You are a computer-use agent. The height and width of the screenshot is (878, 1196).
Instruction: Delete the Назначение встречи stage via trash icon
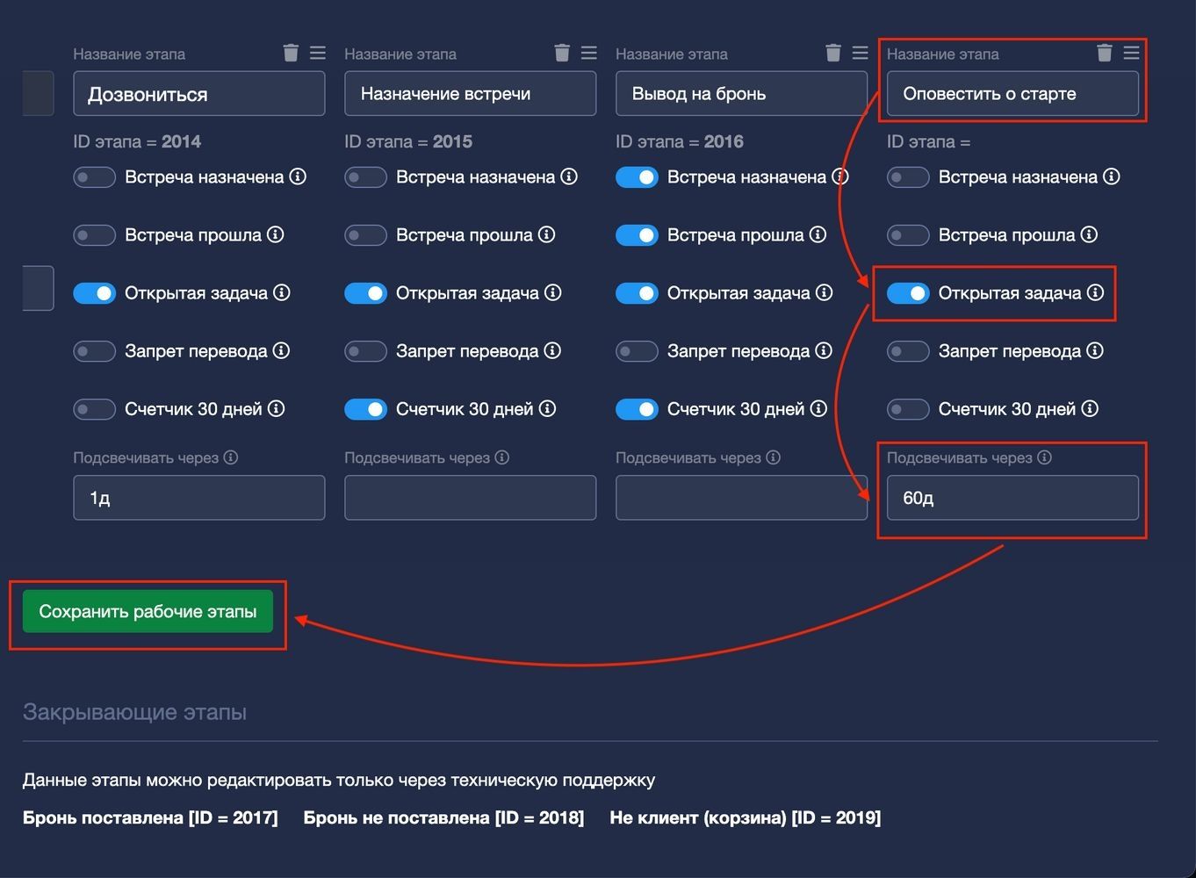[562, 54]
